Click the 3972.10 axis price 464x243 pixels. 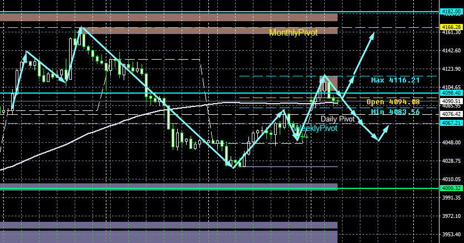click(451, 216)
